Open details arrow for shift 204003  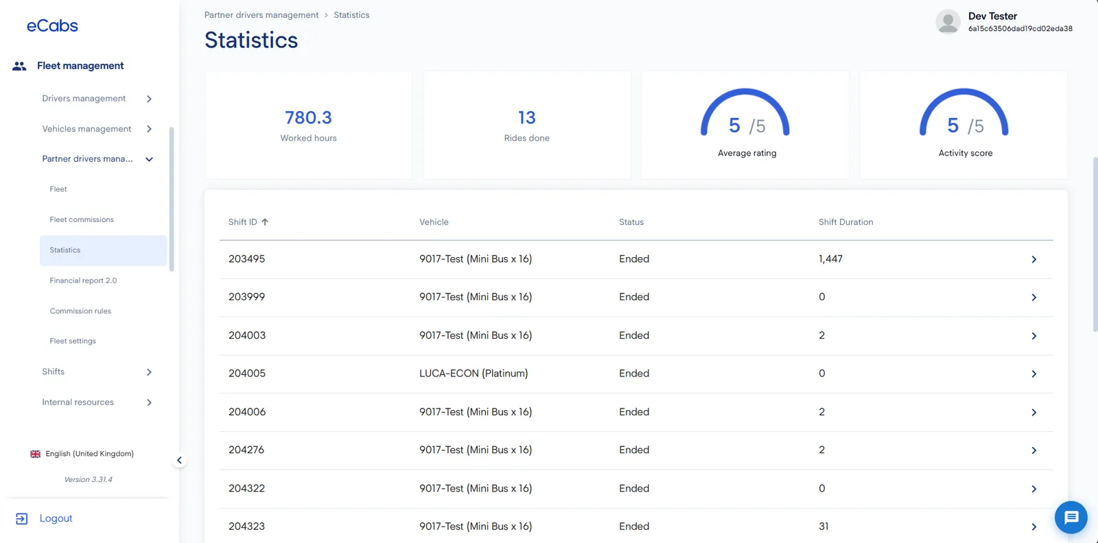click(x=1033, y=336)
